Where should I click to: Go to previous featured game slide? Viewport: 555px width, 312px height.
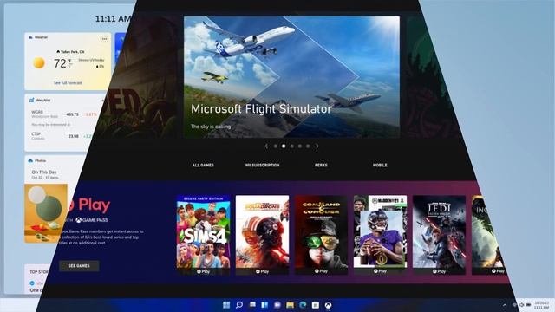(266, 146)
